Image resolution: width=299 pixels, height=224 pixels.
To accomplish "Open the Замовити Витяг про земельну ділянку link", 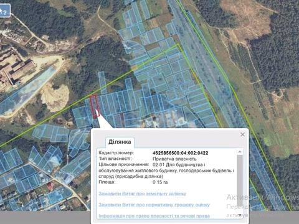I will [x=142, y=194].
